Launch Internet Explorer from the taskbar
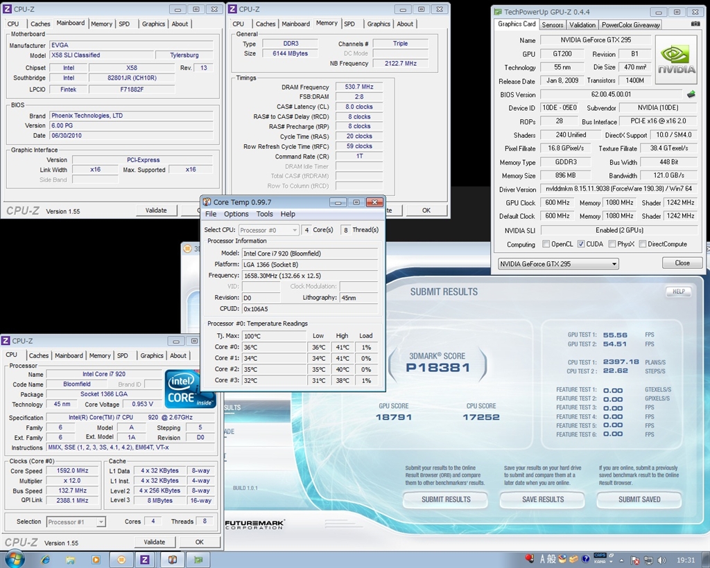Image resolution: width=710 pixels, height=568 pixels. tap(46, 559)
